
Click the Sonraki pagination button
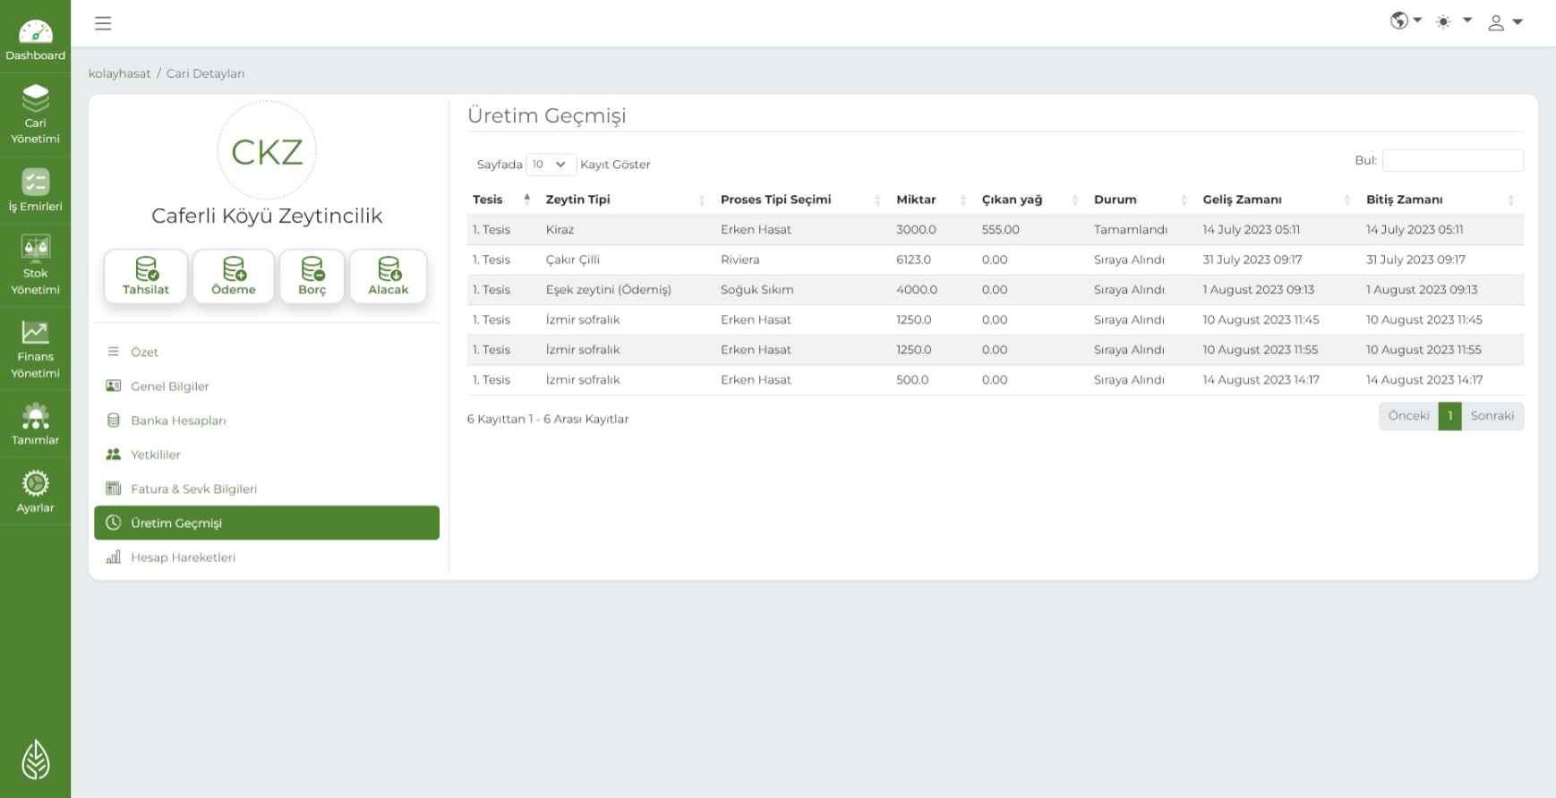click(x=1492, y=416)
